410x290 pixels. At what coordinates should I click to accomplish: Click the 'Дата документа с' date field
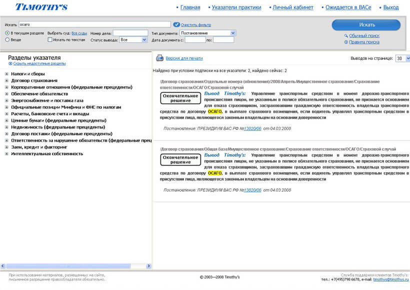click(x=195, y=40)
